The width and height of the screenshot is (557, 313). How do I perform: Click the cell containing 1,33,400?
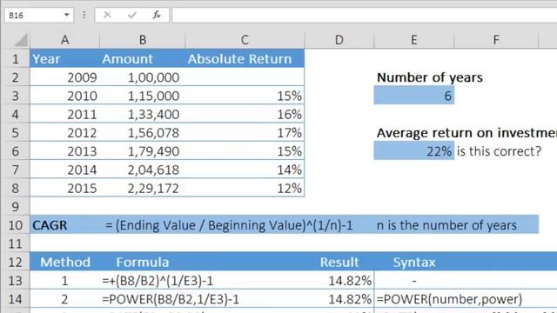pyautogui.click(x=143, y=114)
